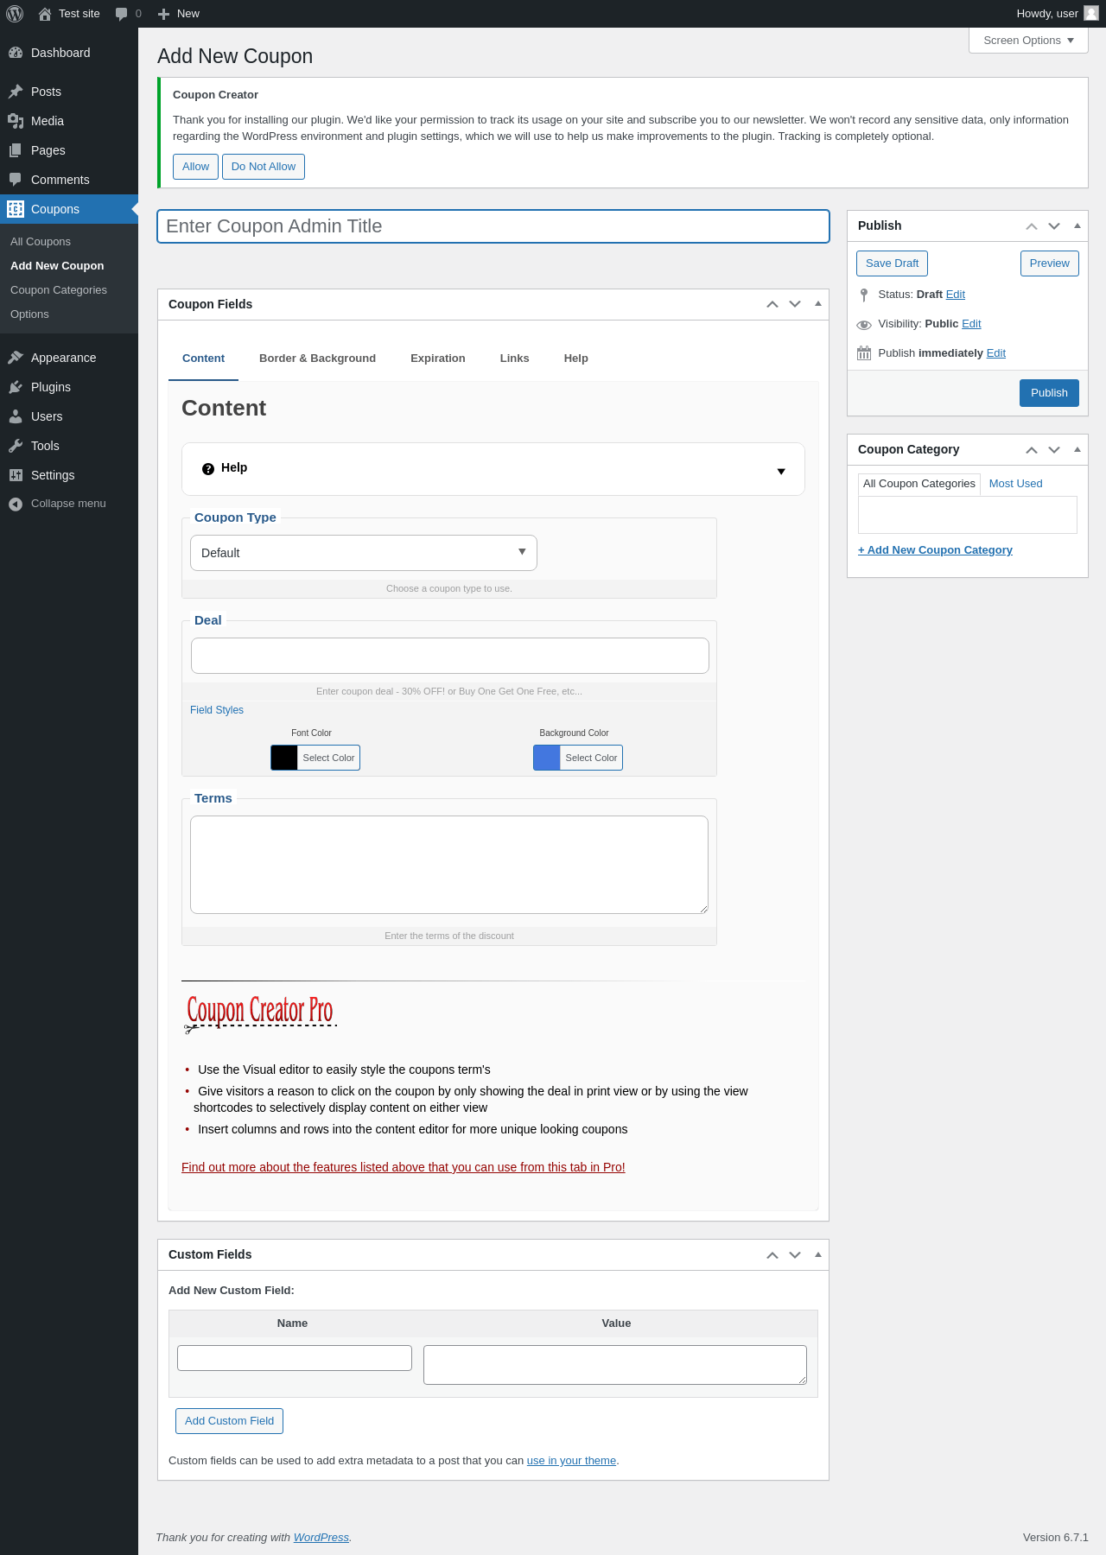Viewport: 1106px width, 1555px height.
Task: Switch to the Content tab
Action: (x=203, y=359)
